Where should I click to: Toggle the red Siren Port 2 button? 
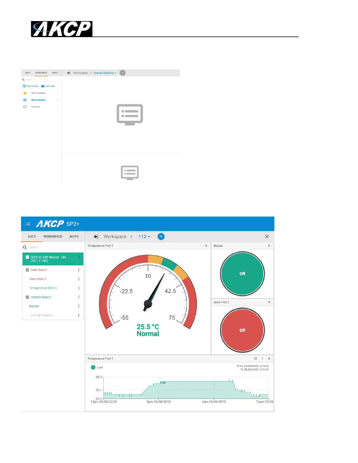[242, 330]
